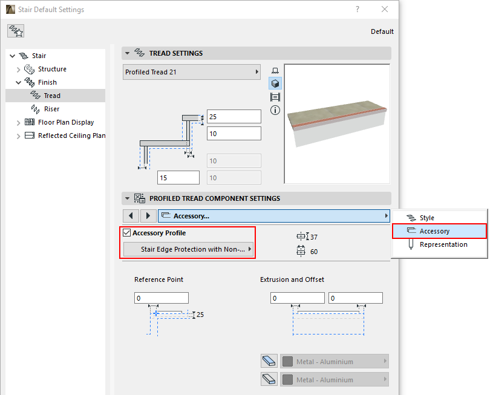
Task: Collapse the Finish tree node
Action: coord(19,82)
